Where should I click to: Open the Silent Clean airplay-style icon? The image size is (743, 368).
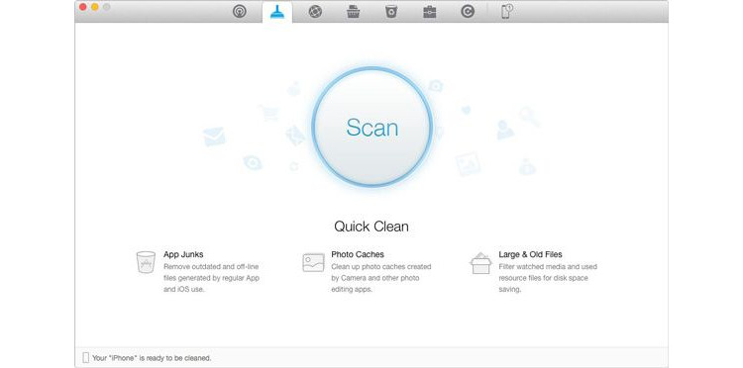point(240,11)
